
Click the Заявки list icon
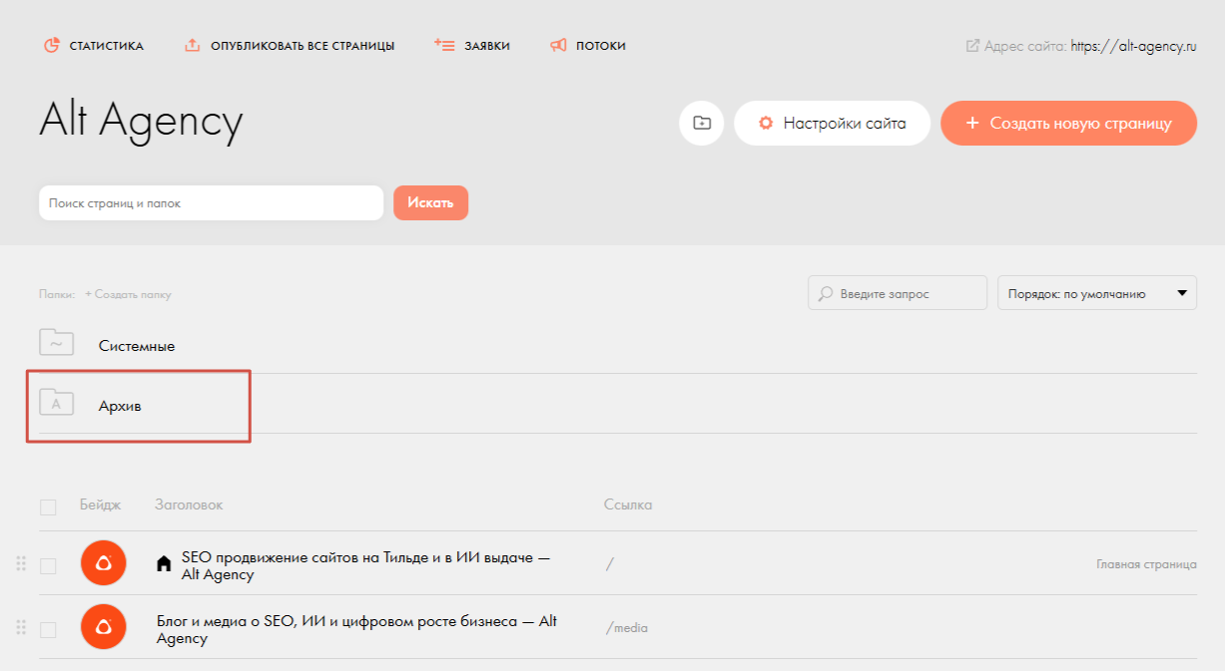[445, 46]
